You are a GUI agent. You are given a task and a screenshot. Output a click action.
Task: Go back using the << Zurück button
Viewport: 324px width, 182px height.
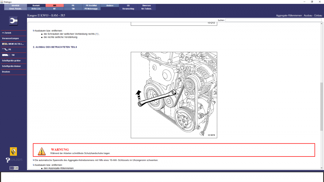13,33
